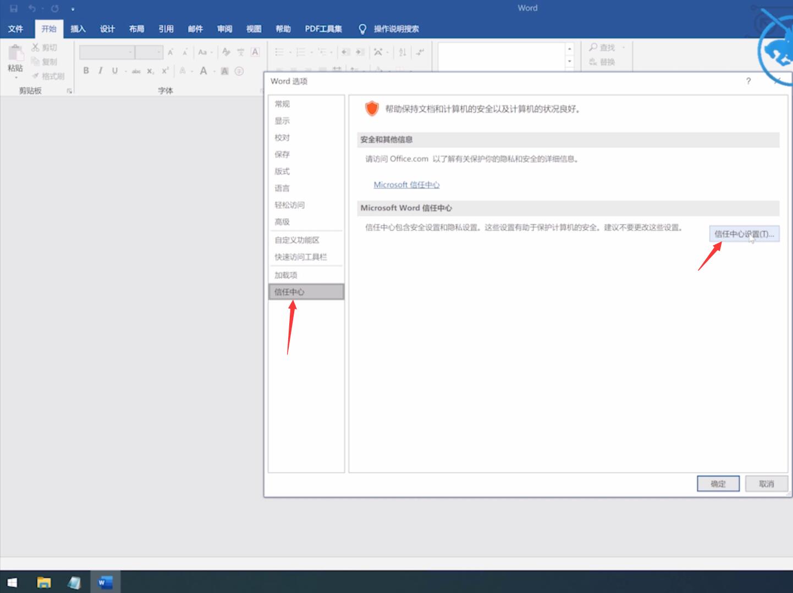The width and height of the screenshot is (793, 593).
Task: Toggle Underline formatting
Action: point(114,70)
